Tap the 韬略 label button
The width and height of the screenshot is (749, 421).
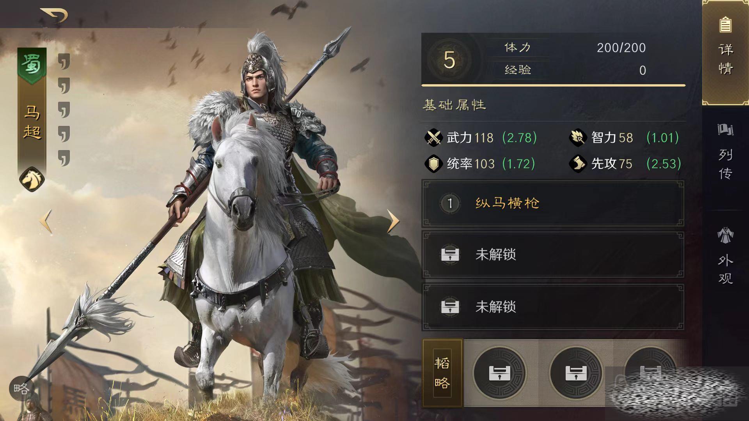point(443,373)
